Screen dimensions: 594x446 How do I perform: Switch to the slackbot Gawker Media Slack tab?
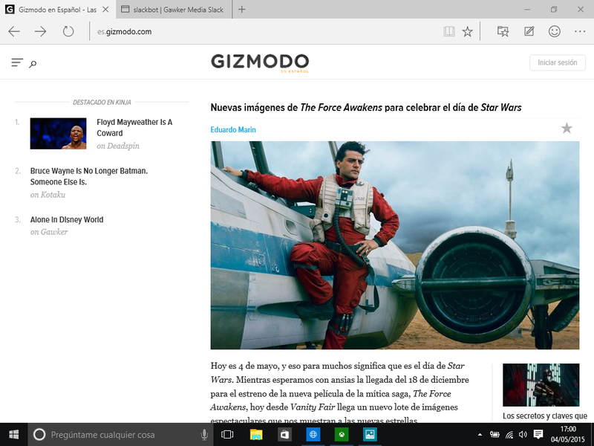tap(173, 10)
